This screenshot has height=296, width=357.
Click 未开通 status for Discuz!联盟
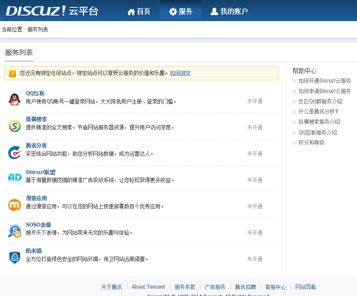(x=255, y=180)
